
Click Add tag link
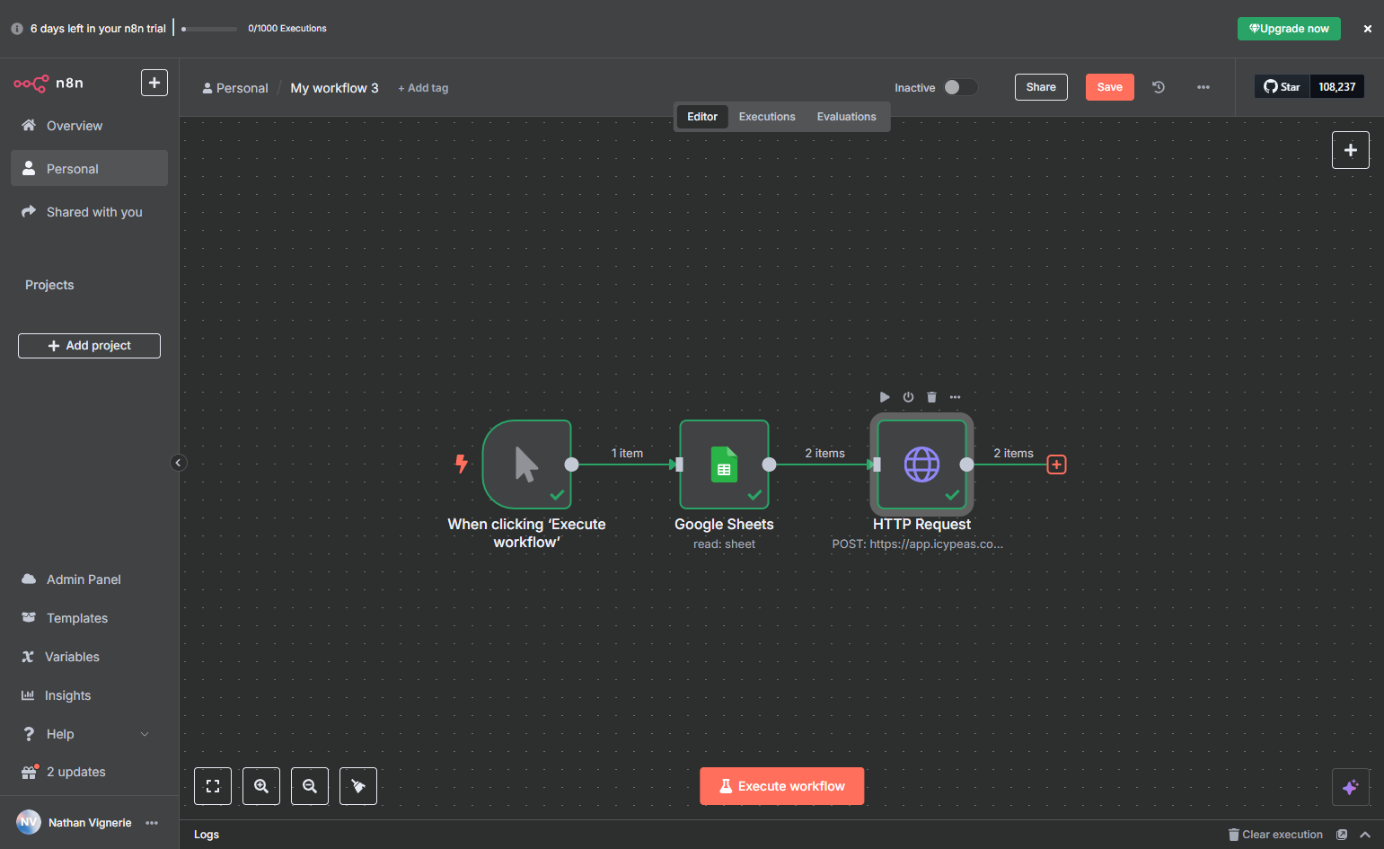(423, 88)
